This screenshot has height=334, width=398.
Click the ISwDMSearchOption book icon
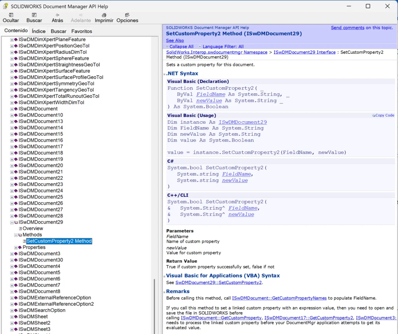[16, 310]
